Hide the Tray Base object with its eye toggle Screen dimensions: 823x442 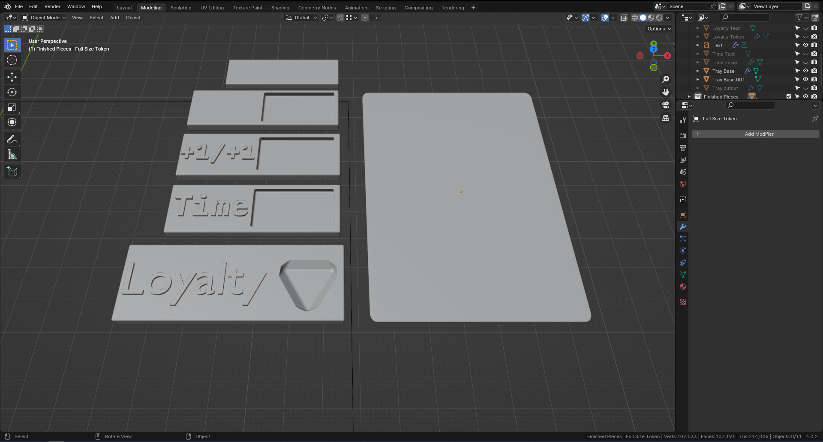coord(806,71)
